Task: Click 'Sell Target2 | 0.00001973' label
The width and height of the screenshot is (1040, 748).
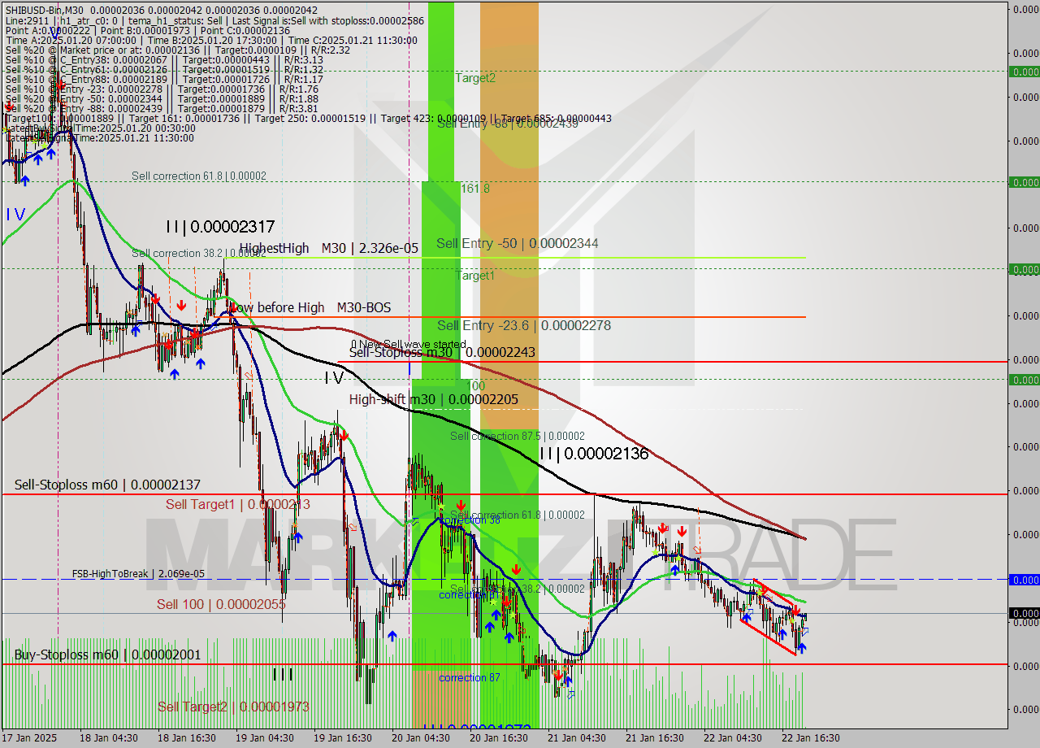Action: click(233, 707)
